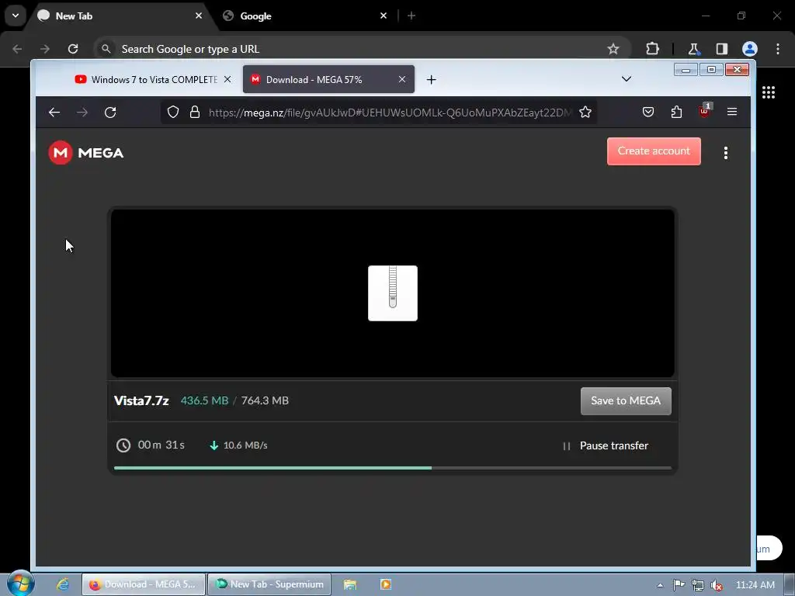The image size is (795, 596).
Task: Open Google apps grid in Supermium
Action: click(769, 92)
